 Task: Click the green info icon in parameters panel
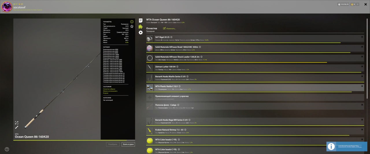pos(132,22)
